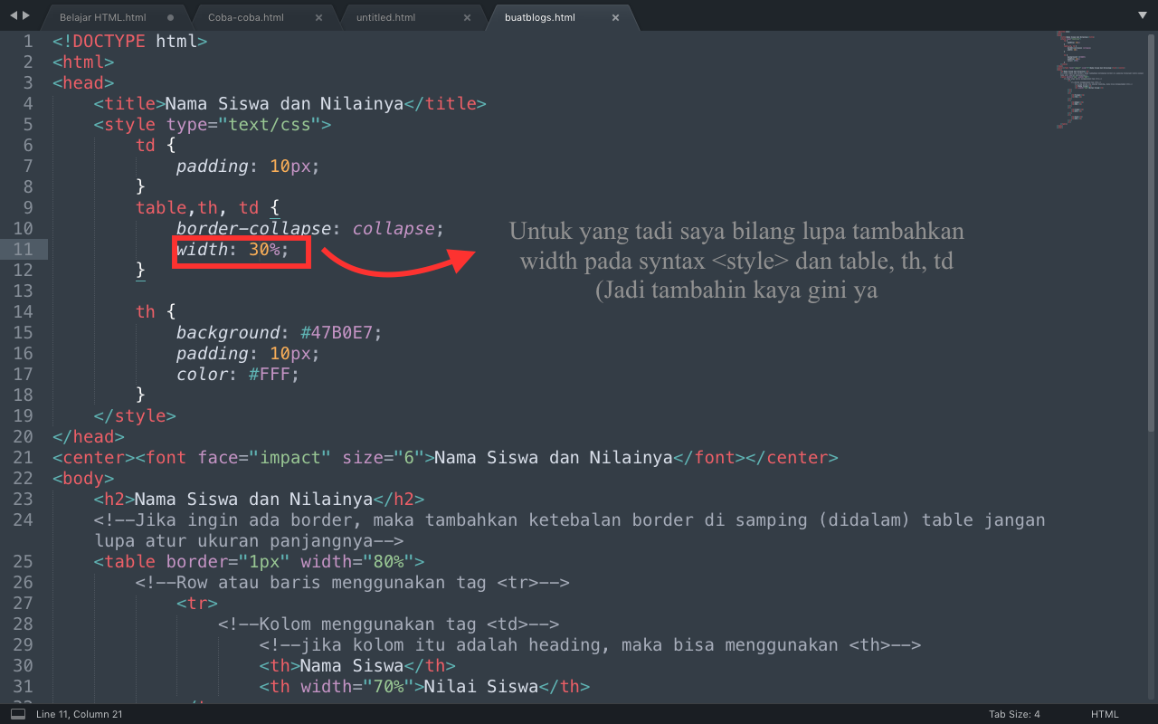Click the "impact" font face value
This screenshot has width=1158, height=724.
point(290,457)
